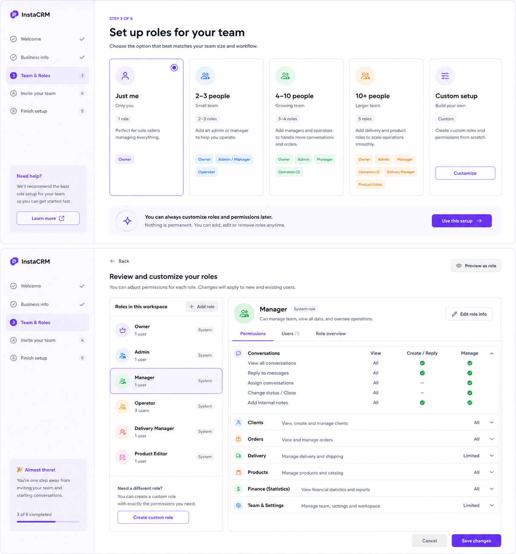
Task: Expand the Delivery permissions row
Action: [x=492, y=456]
